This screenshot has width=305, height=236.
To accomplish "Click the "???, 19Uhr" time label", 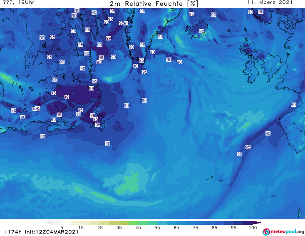I will (x=19, y=3).
